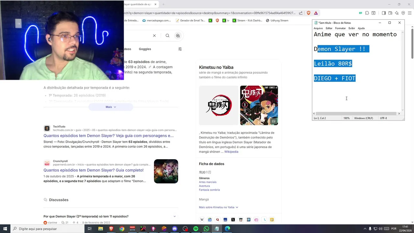Image resolution: width=414 pixels, height=233 pixels.
Task: Click the DIEGO + FIOT line in Notepad
Action: [335, 78]
